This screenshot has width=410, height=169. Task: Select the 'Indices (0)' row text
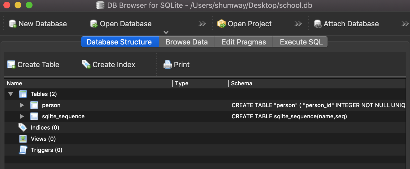click(45, 128)
